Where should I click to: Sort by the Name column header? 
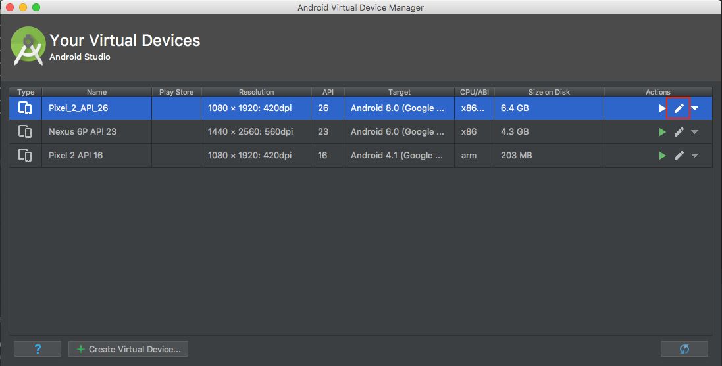(x=97, y=92)
